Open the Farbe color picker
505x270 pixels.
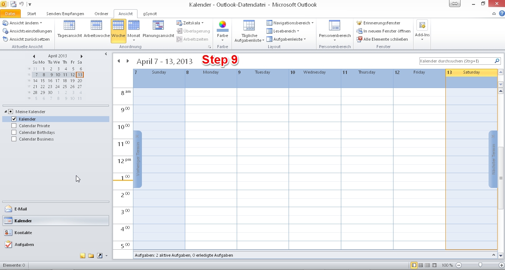coord(222,30)
